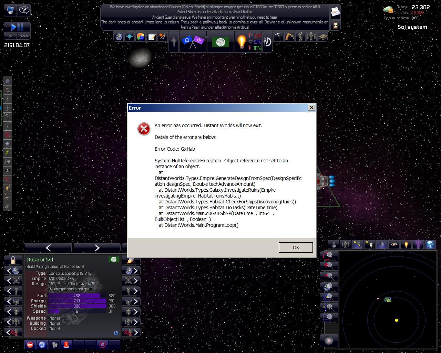Screen dimensions: 441x353
Task: Click the single-arrow slower speed button
Action: pos(11,36)
